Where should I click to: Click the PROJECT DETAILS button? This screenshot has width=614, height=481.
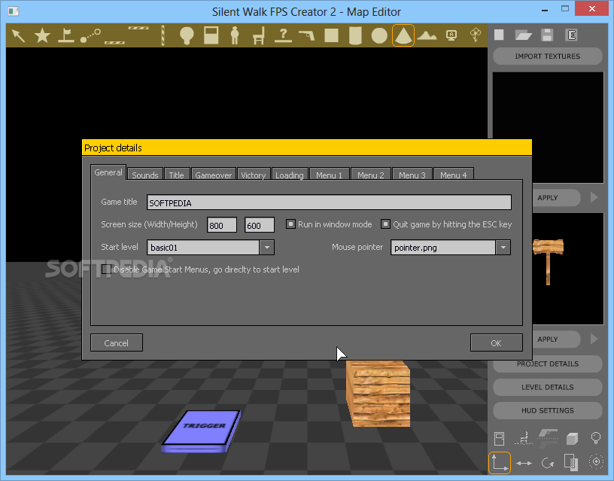[548, 364]
